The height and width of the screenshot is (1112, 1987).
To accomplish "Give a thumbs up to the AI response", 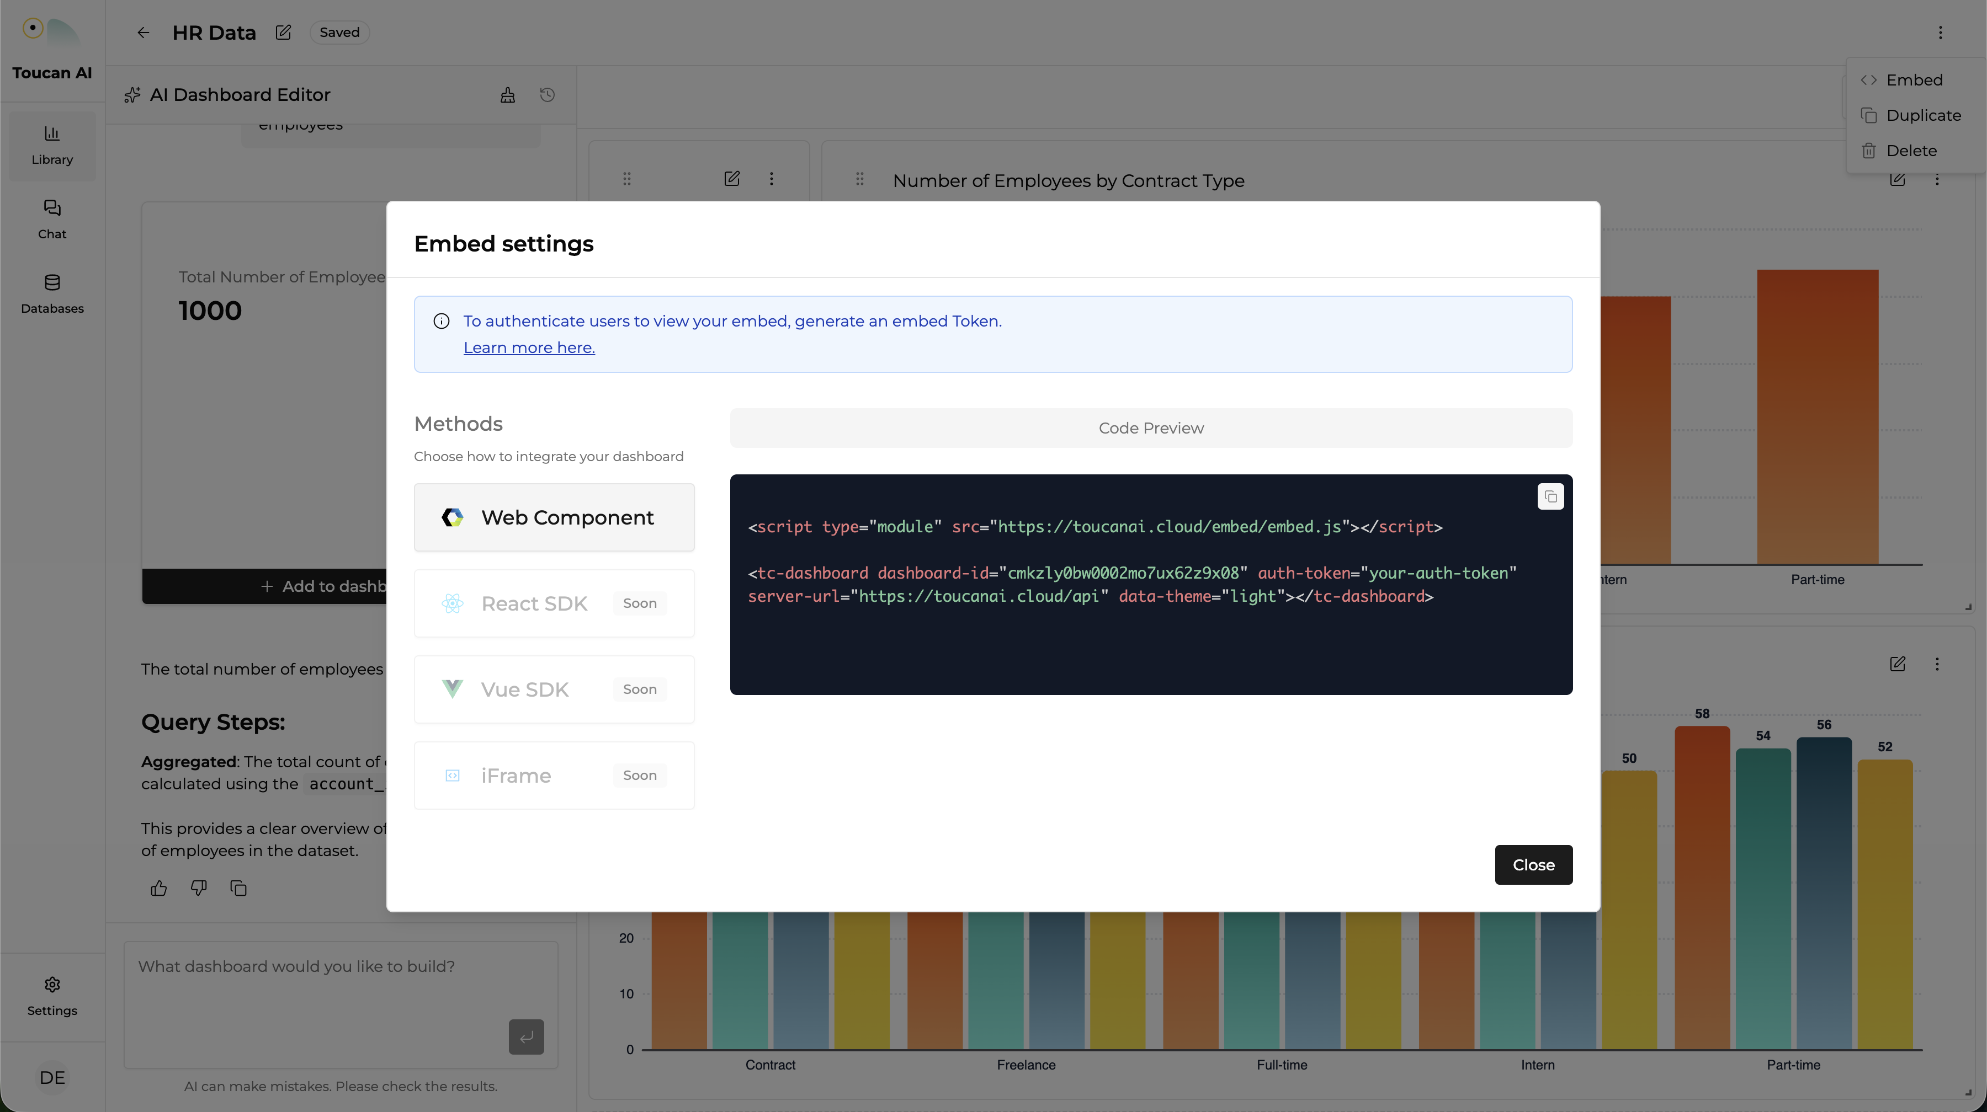I will click(159, 889).
